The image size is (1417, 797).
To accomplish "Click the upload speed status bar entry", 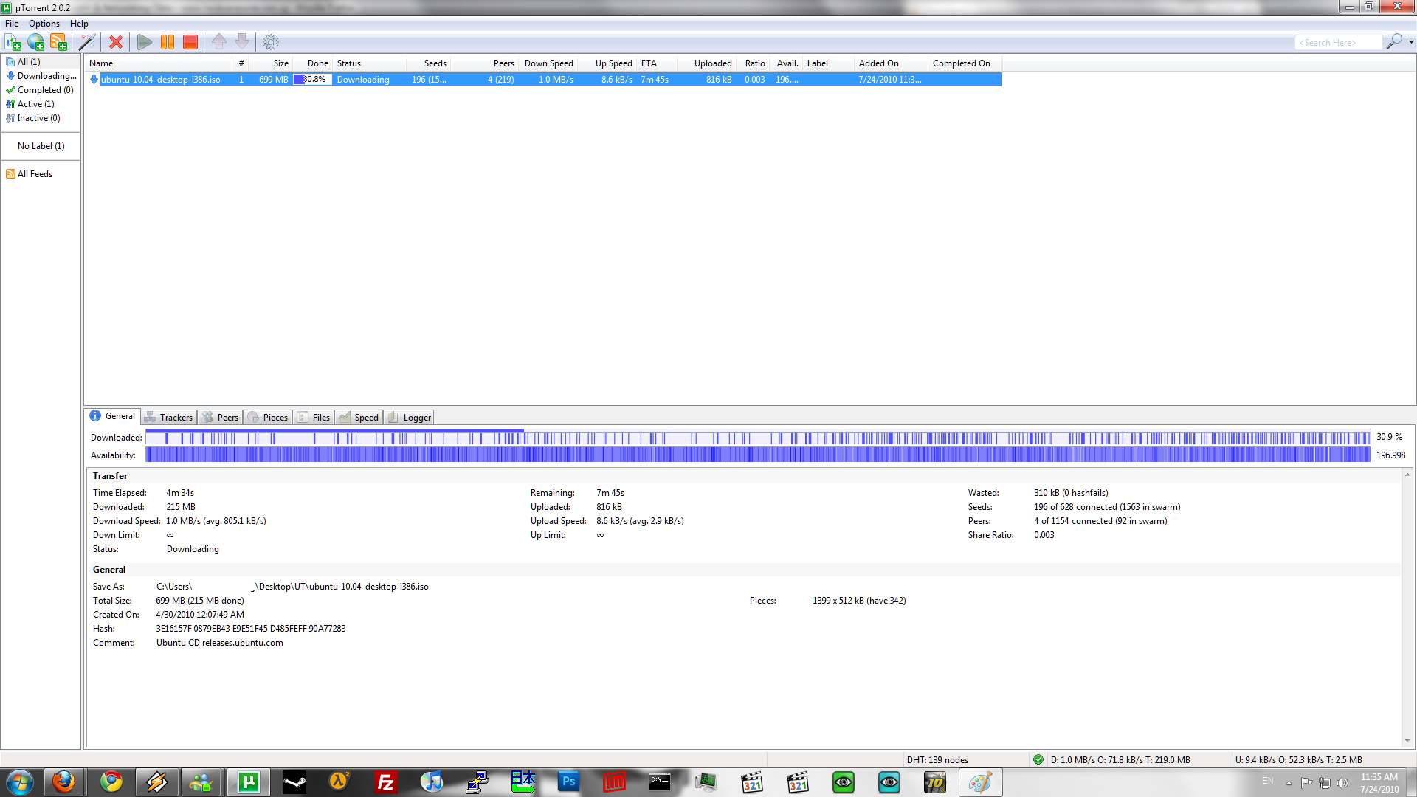I will click(1298, 760).
